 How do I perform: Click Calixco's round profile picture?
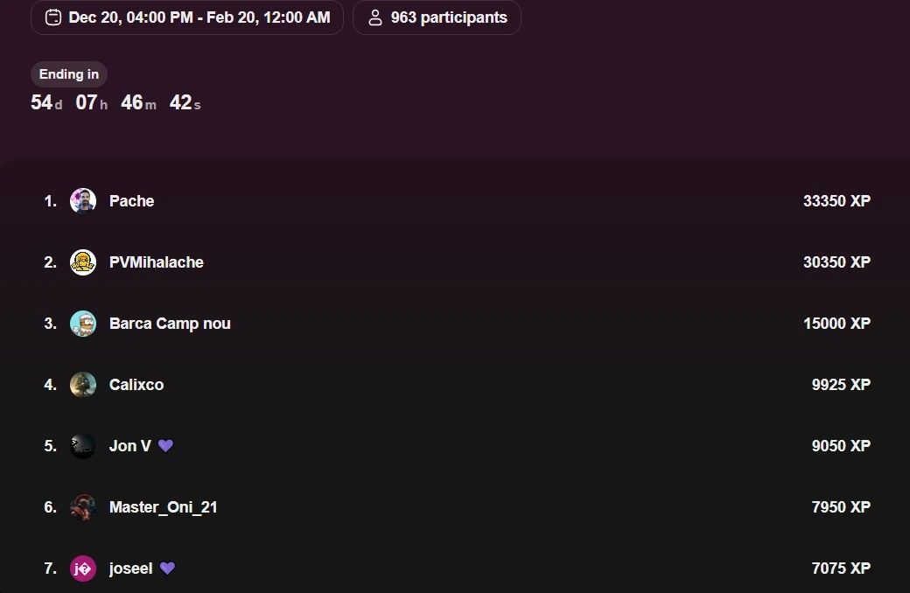click(x=83, y=385)
